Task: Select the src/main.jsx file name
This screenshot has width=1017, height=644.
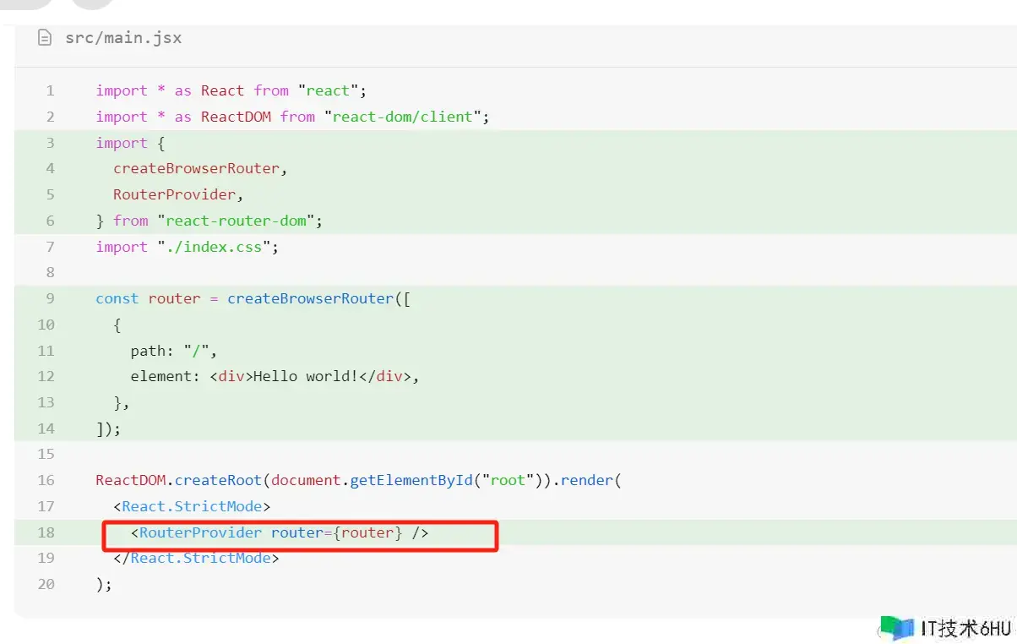Action: click(x=123, y=38)
